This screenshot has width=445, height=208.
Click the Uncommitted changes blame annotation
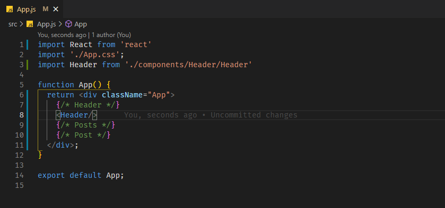211,115
